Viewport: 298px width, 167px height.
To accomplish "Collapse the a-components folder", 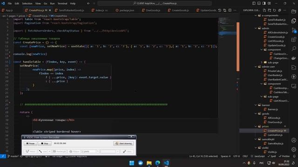I will coord(256,15).
